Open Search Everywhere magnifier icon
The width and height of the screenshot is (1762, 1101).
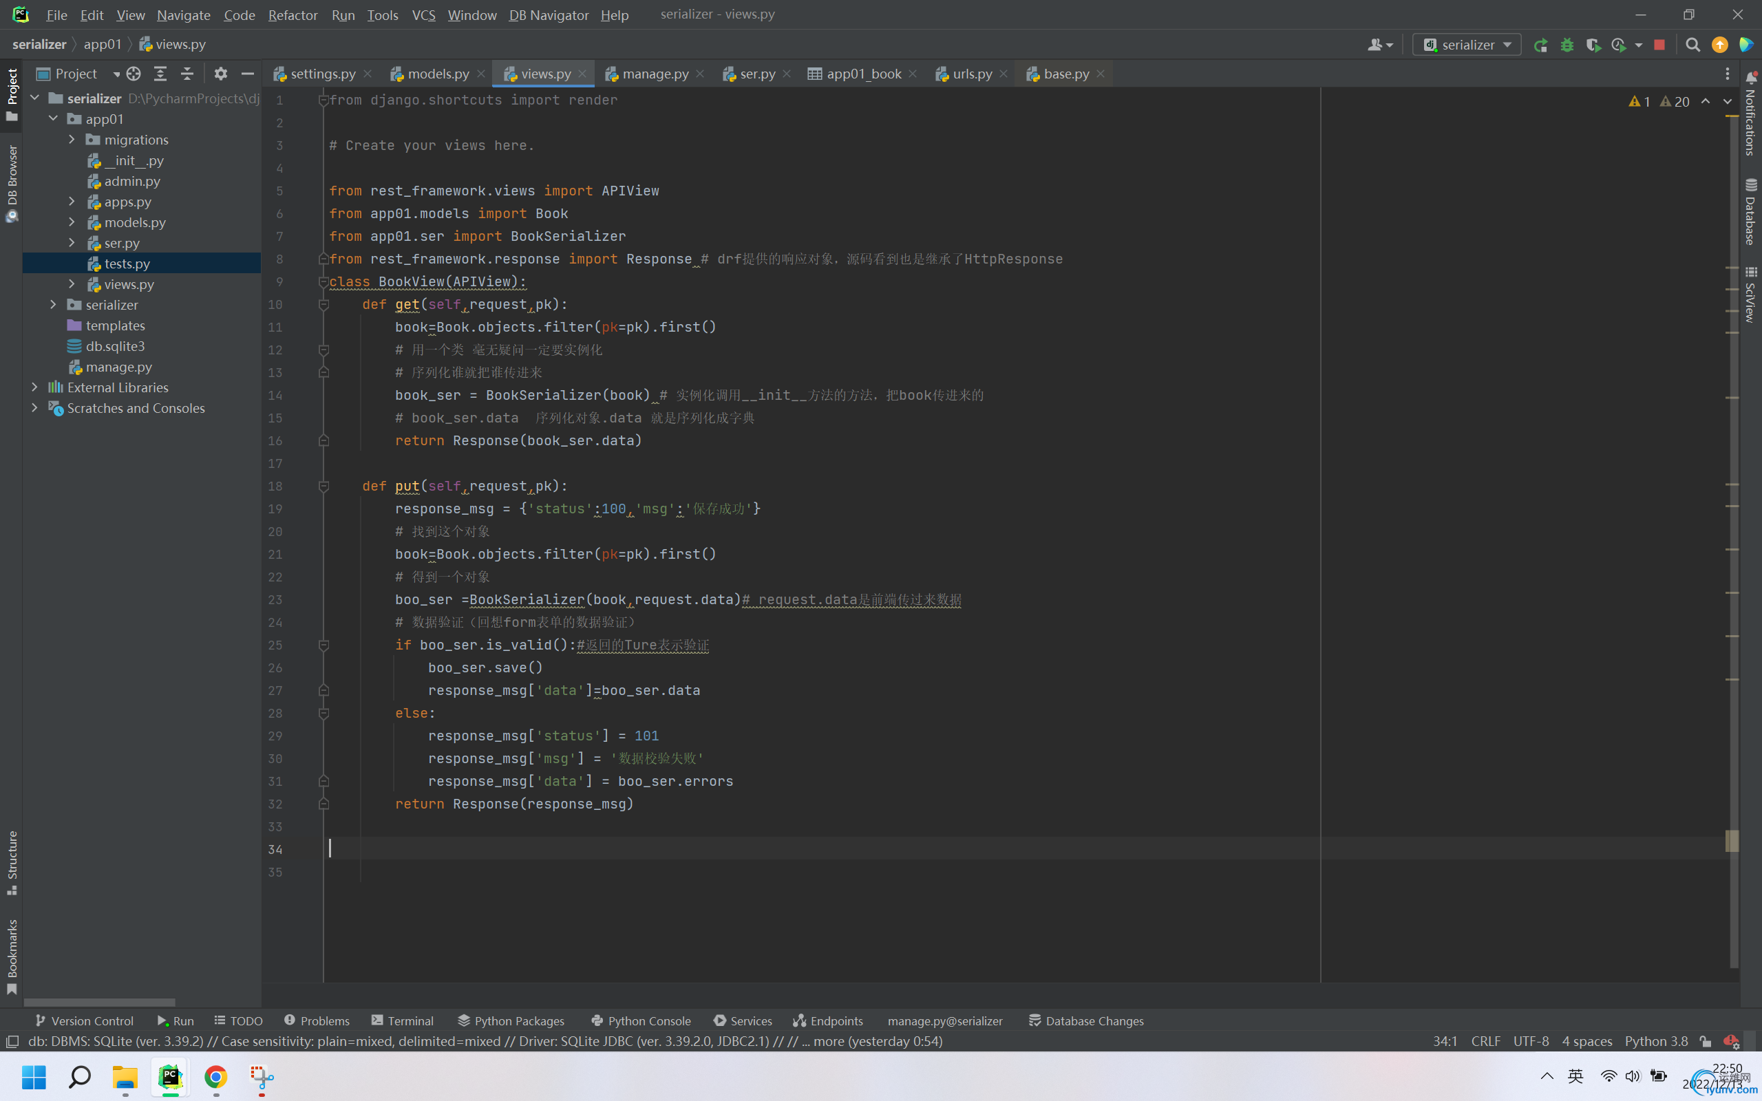point(1693,45)
